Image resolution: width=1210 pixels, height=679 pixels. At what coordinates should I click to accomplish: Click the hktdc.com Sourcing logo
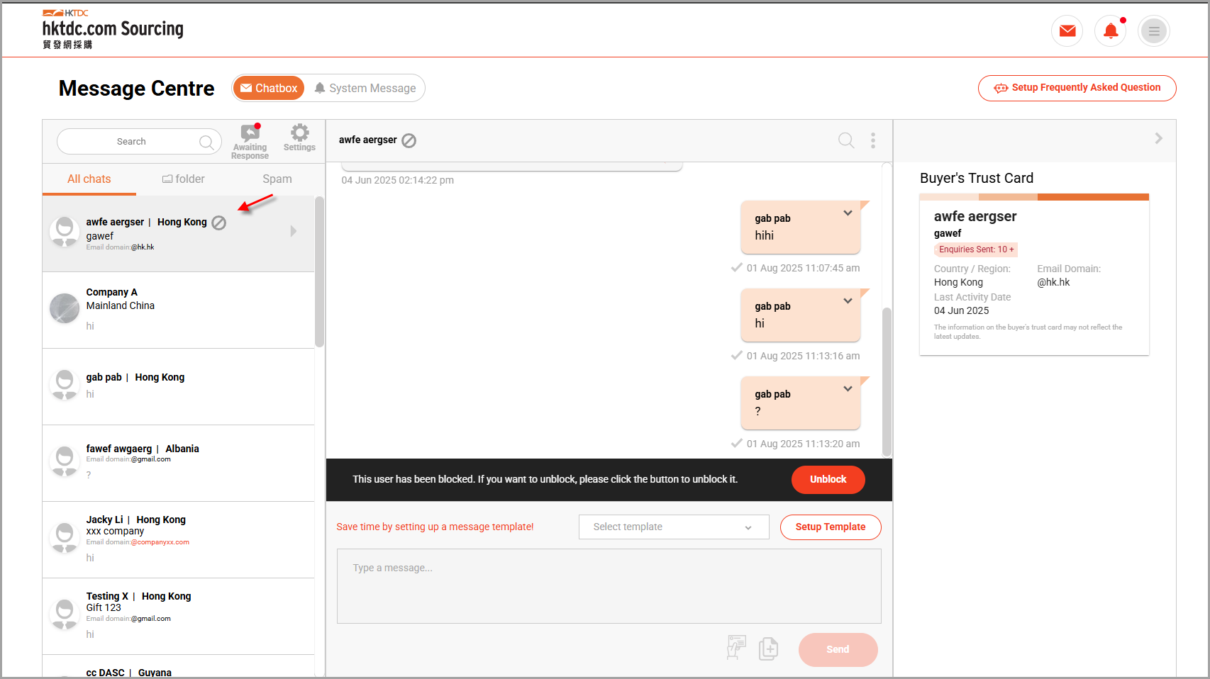point(113,29)
